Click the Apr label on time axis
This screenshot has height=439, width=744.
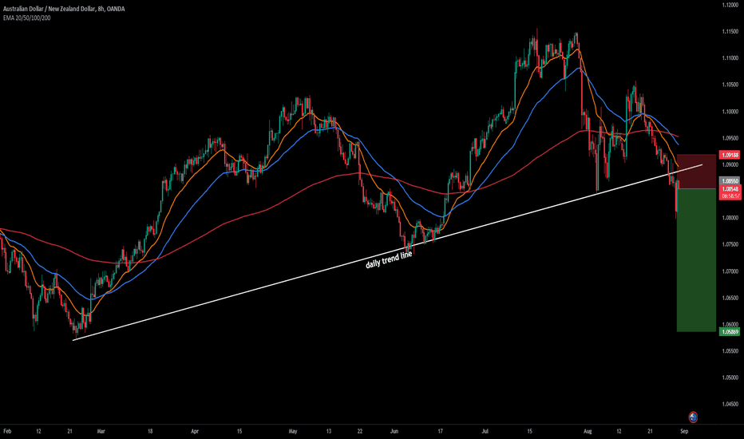195,431
